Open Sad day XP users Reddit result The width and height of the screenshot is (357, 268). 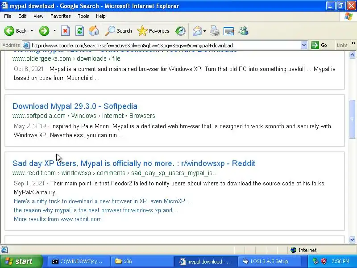tap(134, 163)
